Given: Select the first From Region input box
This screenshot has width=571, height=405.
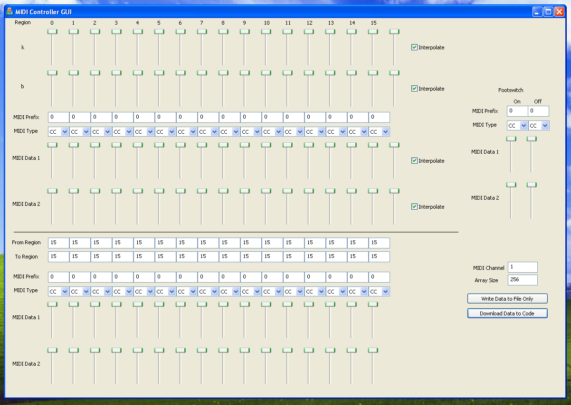Looking at the screenshot, I should 58,243.
